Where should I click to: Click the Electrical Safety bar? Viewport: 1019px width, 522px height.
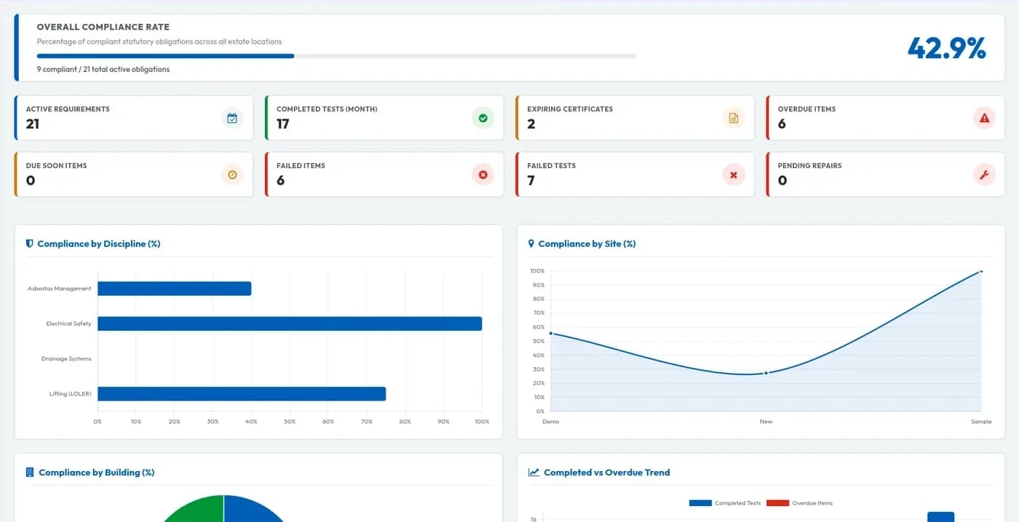point(290,324)
